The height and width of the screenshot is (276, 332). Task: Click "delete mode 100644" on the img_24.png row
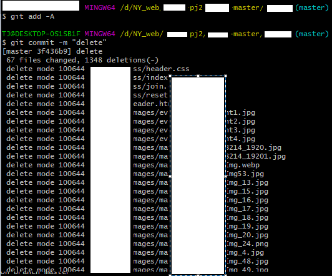coord(46,244)
